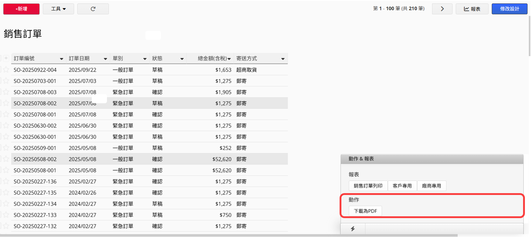The image size is (531, 237).
Task: Toggle favorite star for SO-20250630-002
Action: (x=6, y=126)
